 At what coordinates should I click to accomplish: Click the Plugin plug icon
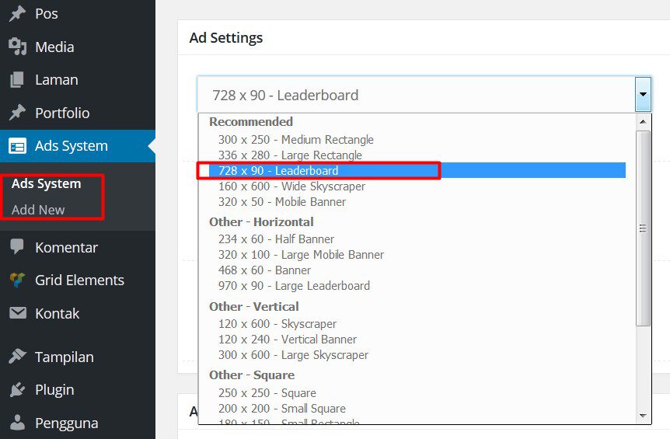click(18, 389)
